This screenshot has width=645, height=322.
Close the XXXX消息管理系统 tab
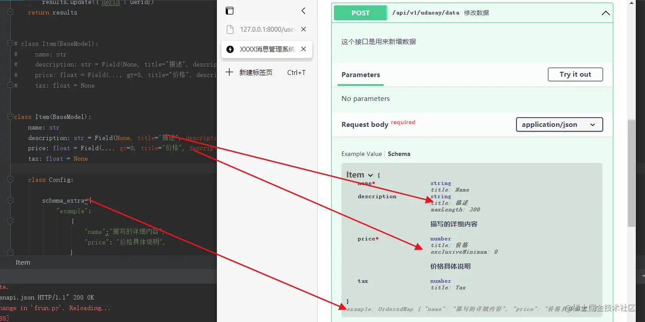click(304, 49)
